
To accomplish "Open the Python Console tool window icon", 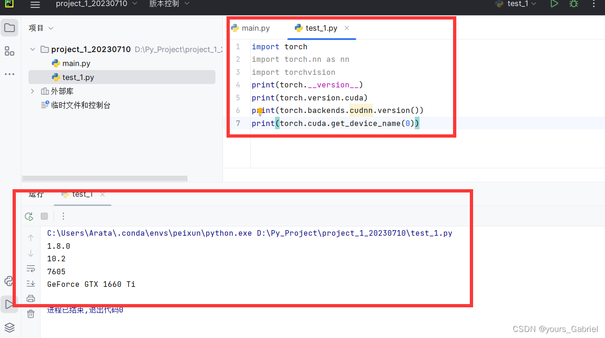I will click(x=9, y=281).
